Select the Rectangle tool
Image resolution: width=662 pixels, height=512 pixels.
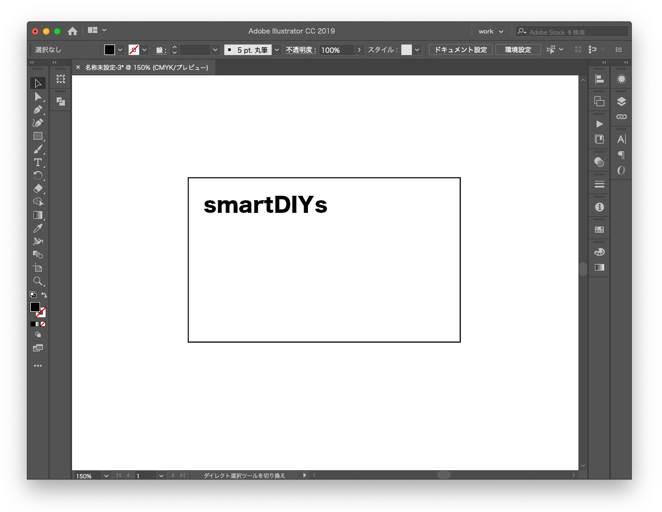pyautogui.click(x=38, y=136)
